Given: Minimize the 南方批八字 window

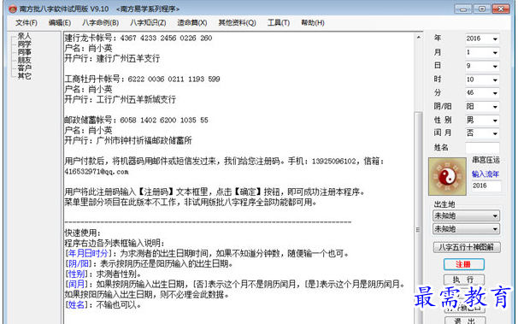Looking at the screenshot, I should click(x=462, y=9).
